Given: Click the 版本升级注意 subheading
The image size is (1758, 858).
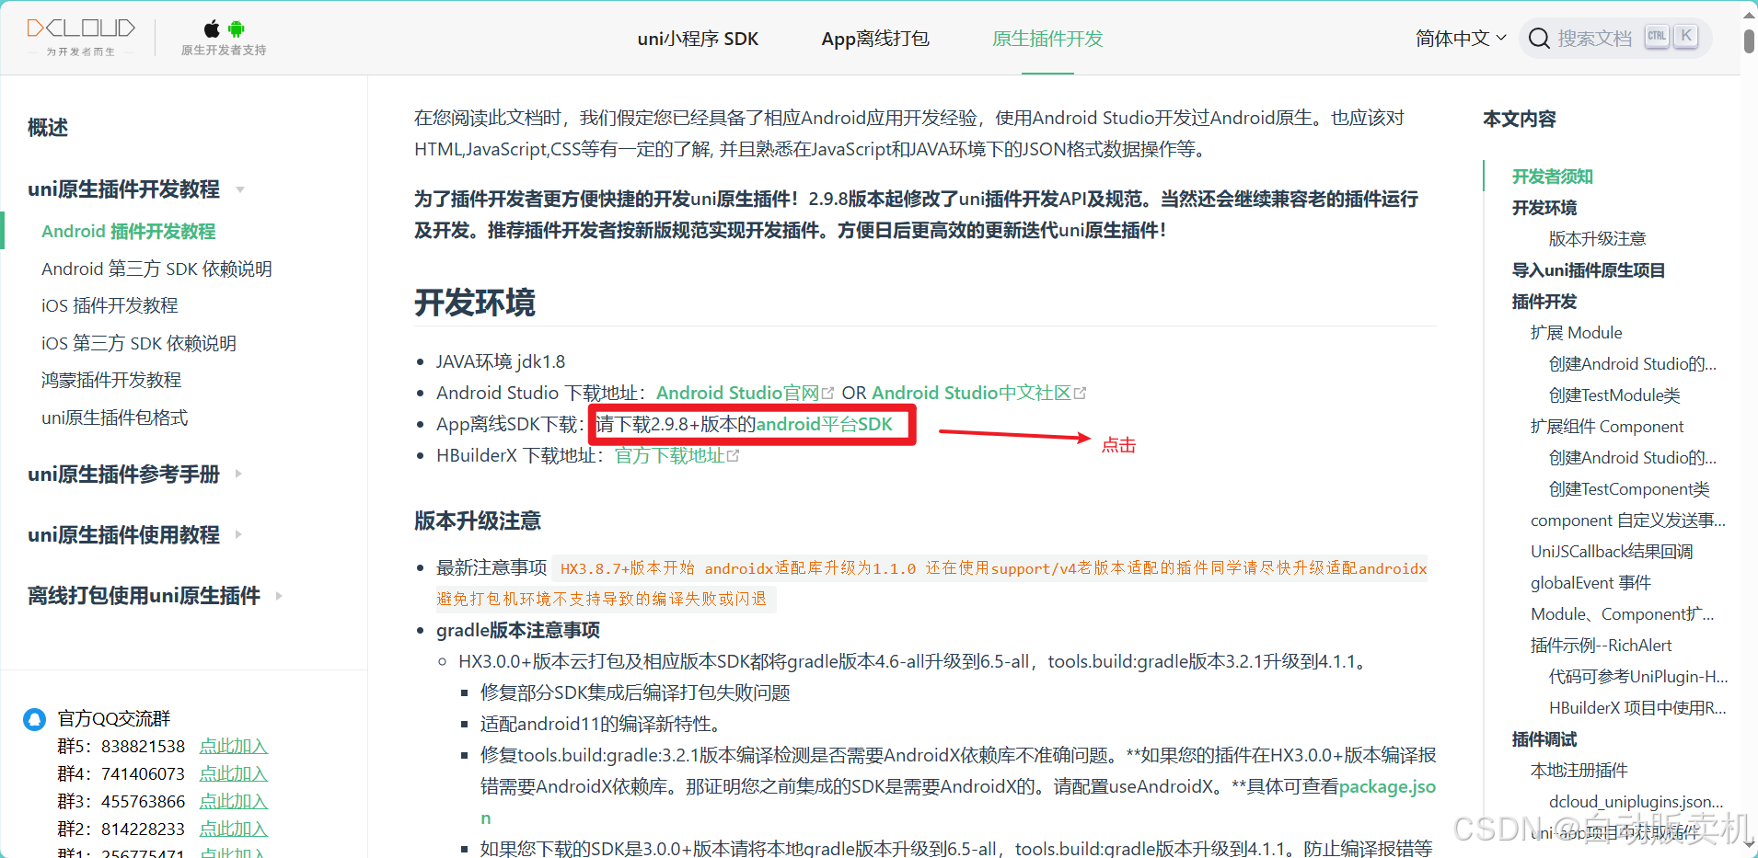Looking at the screenshot, I should [x=478, y=521].
